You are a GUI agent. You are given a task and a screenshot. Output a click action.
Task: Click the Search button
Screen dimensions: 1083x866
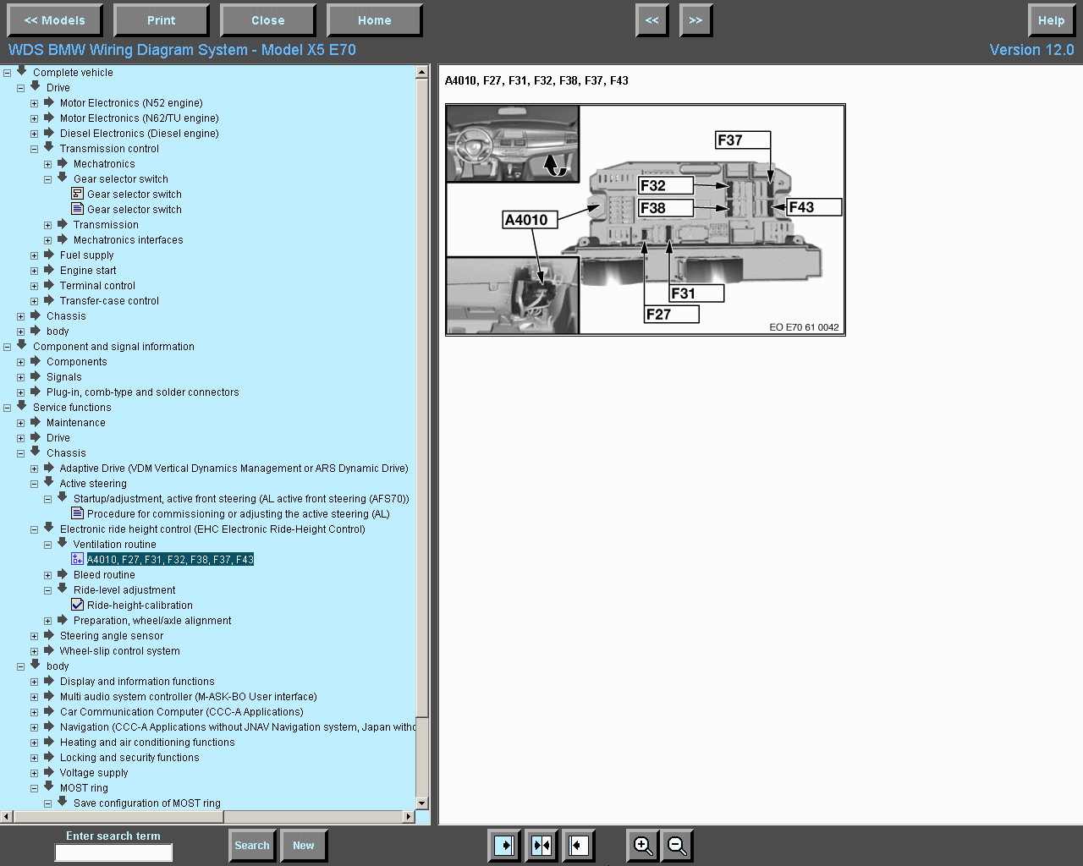point(252,846)
